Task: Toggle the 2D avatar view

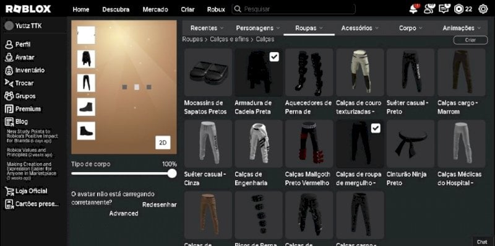Action: pos(163,143)
